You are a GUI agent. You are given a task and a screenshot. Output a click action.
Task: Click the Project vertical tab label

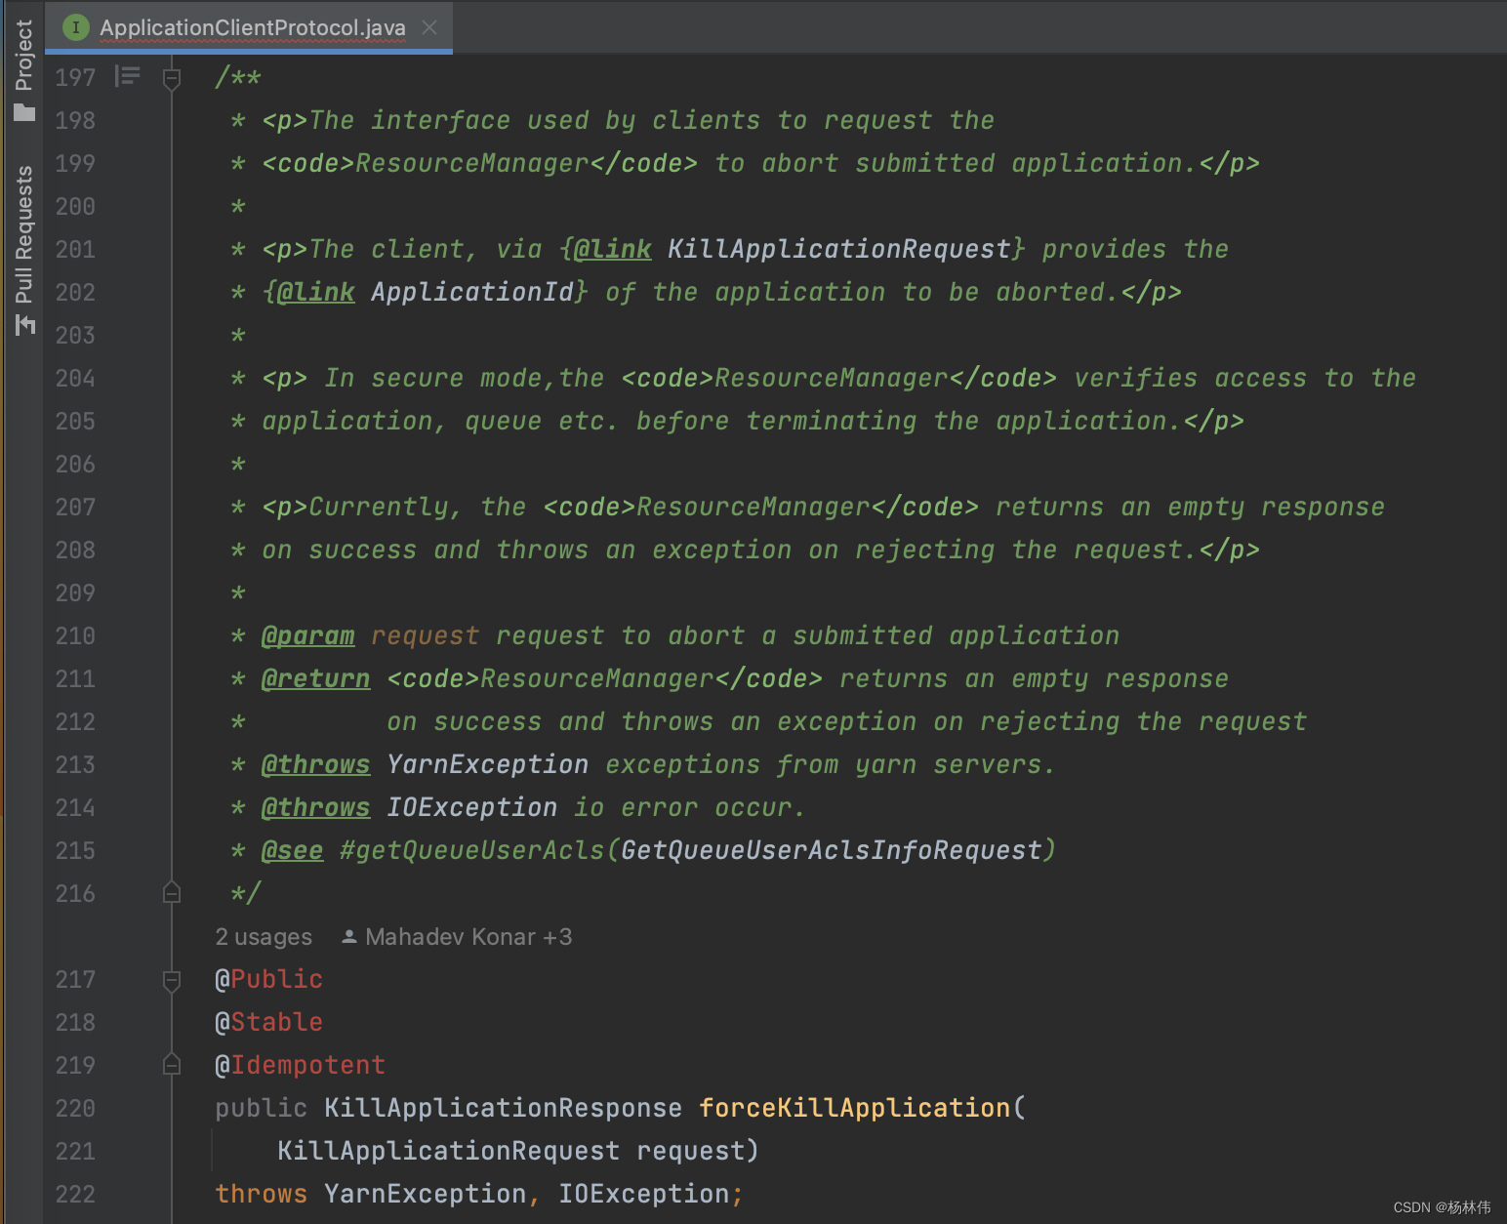point(24,56)
